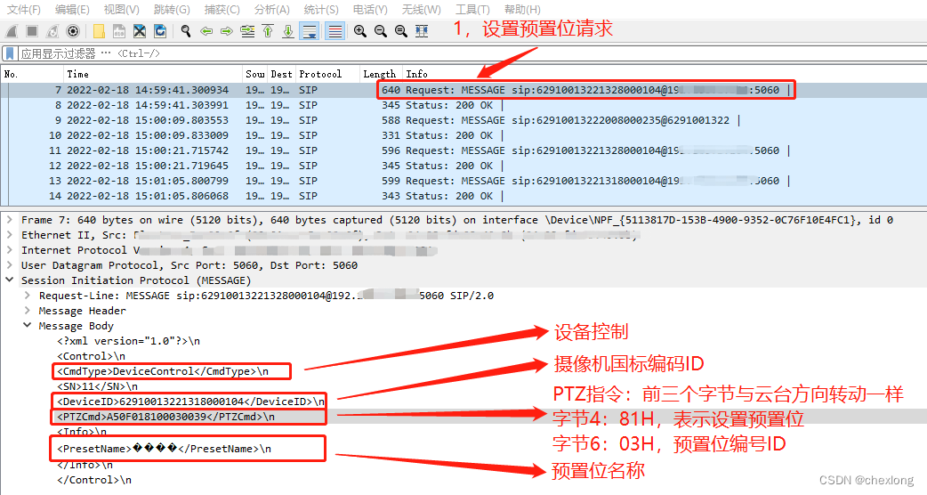Open the 电话(Y) menu
This screenshot has height=495, width=927.
[x=370, y=10]
